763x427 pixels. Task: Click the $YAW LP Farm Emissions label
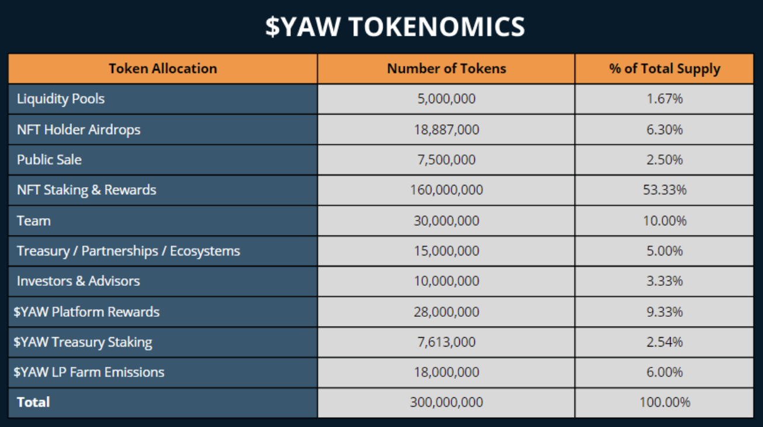pyautogui.click(x=89, y=372)
